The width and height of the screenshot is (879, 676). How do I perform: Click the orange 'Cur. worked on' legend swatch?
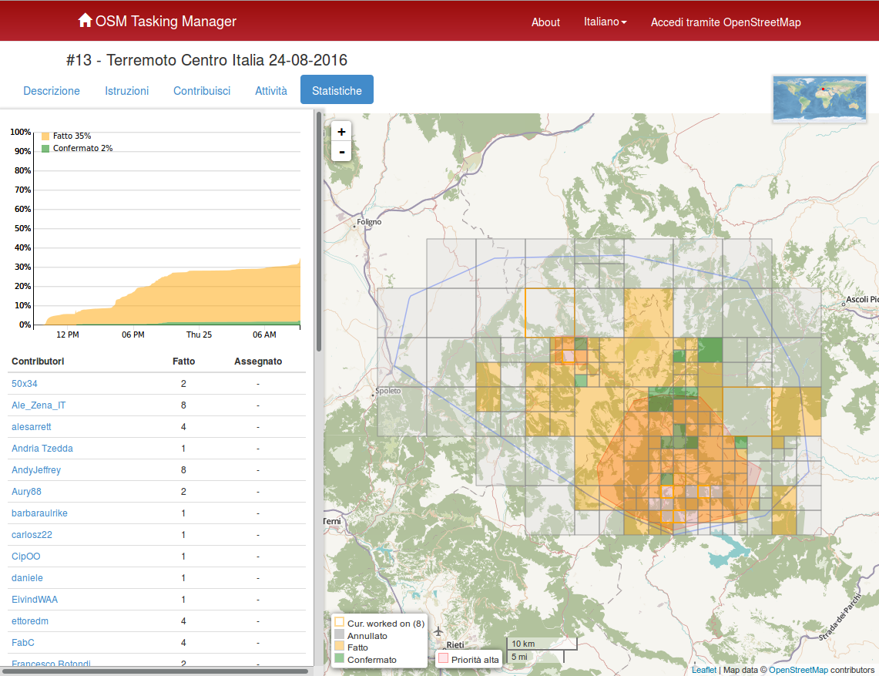click(x=339, y=623)
